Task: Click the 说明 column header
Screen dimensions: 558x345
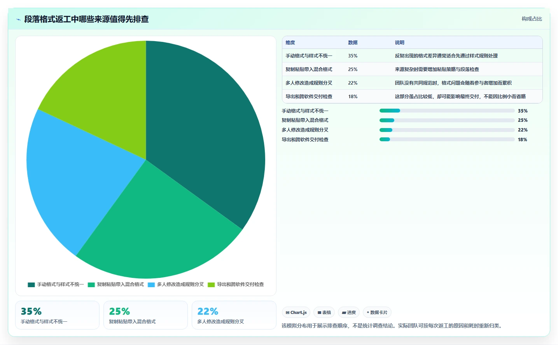Action: coord(399,43)
